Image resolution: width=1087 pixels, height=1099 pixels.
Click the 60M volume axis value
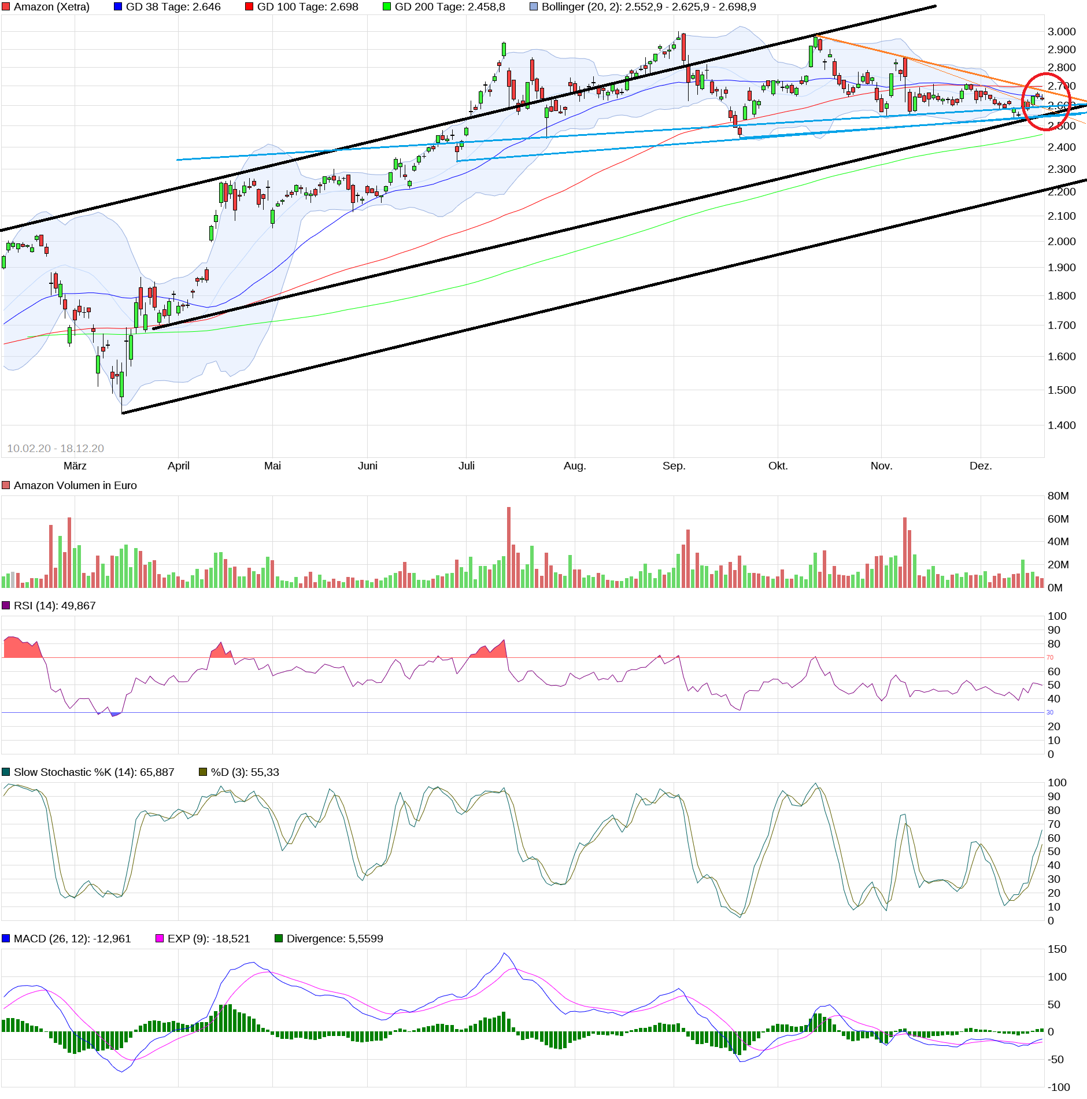[x=1058, y=519]
